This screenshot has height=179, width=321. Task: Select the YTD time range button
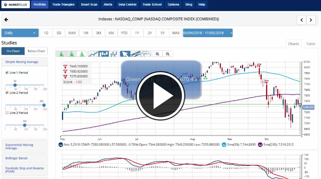pyautogui.click(x=124, y=33)
